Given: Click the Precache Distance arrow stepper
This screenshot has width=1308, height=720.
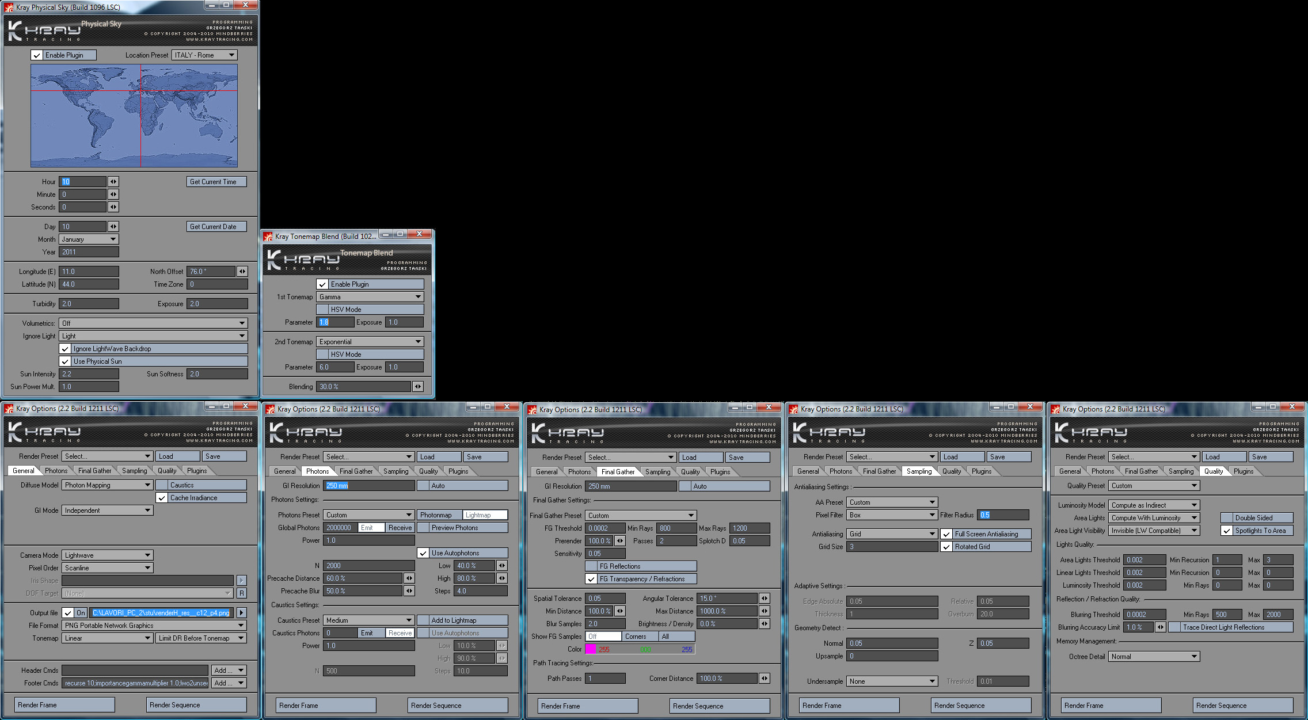Looking at the screenshot, I should [409, 578].
